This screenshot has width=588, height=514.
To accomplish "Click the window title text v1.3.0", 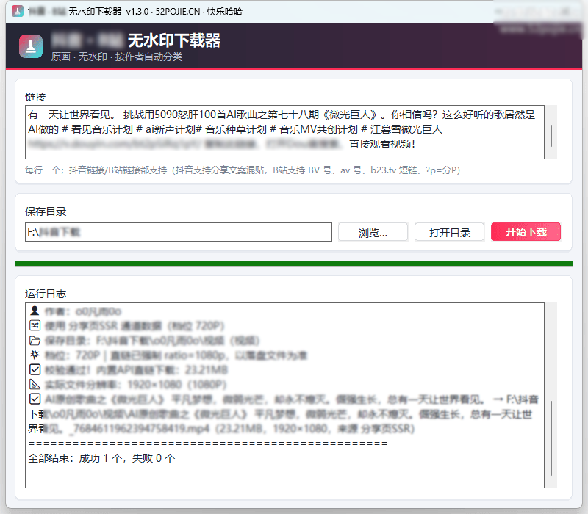I will tap(137, 12).
